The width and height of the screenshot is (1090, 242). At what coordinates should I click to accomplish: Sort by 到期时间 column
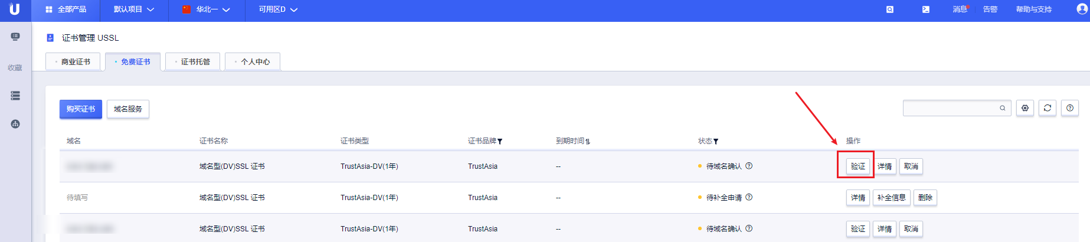click(x=588, y=142)
